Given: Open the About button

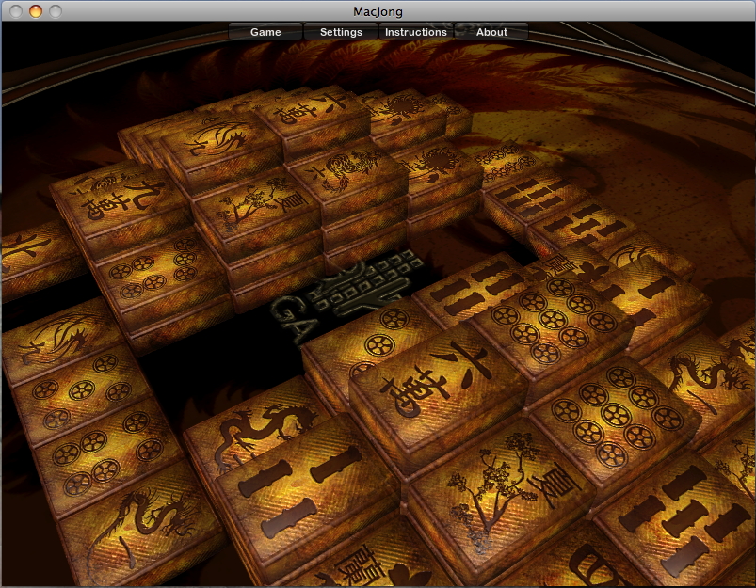Looking at the screenshot, I should (491, 32).
